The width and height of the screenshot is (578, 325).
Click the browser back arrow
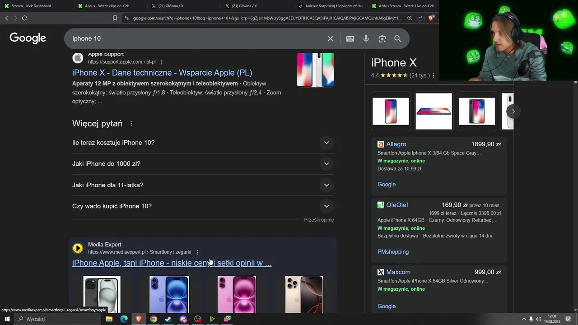(6, 18)
